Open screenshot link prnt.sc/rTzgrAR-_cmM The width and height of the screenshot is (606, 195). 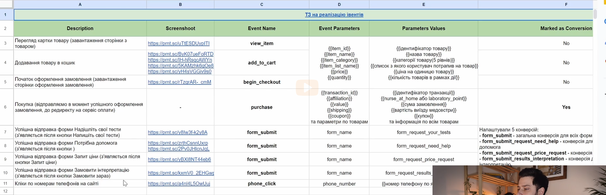pyautogui.click(x=180, y=82)
